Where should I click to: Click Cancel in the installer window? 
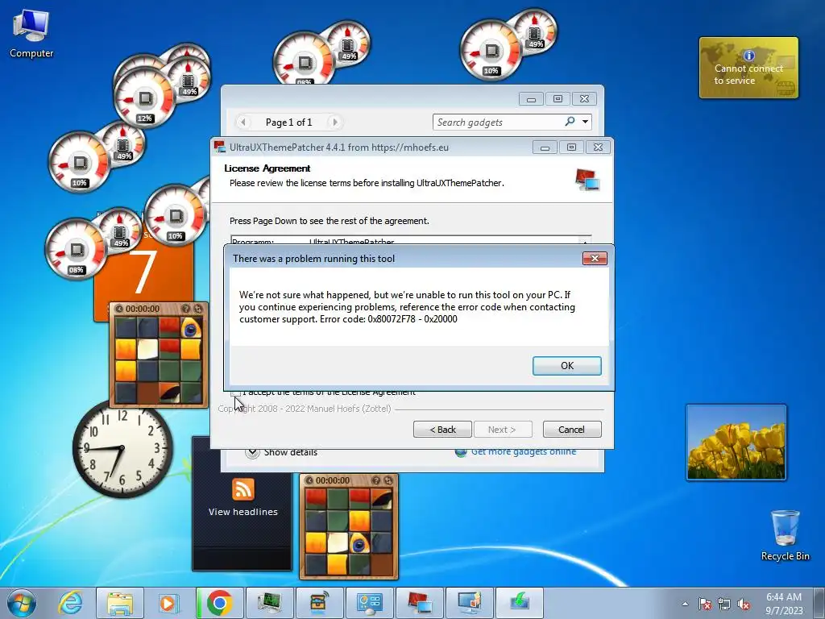point(571,430)
